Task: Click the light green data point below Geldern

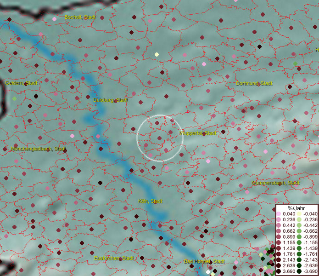Action: (14, 98)
